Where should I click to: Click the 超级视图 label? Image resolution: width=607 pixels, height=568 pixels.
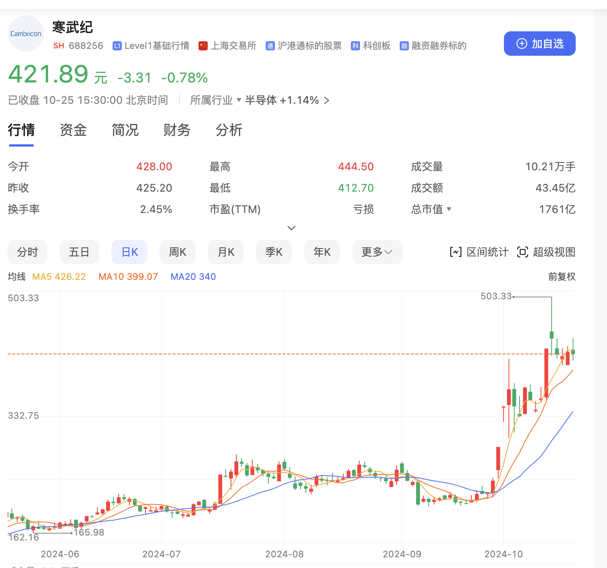click(554, 252)
